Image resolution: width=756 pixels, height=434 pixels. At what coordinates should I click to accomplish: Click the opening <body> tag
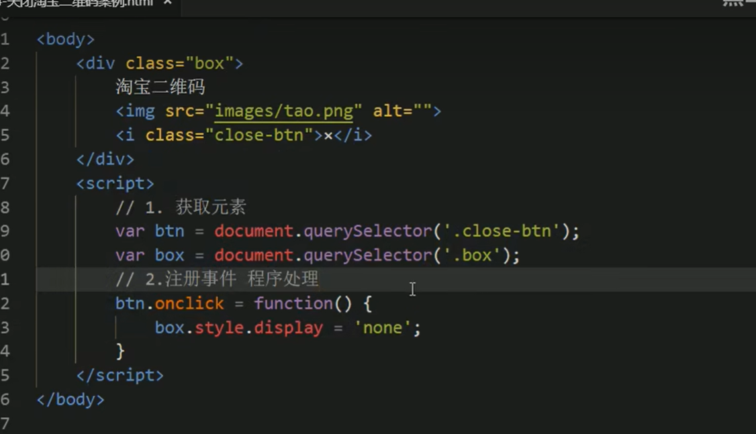pos(66,39)
